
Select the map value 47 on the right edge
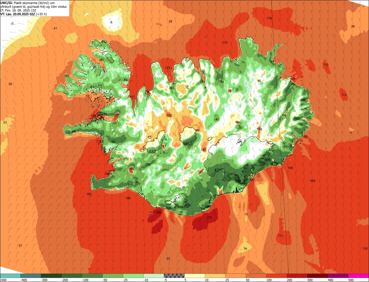352,132
